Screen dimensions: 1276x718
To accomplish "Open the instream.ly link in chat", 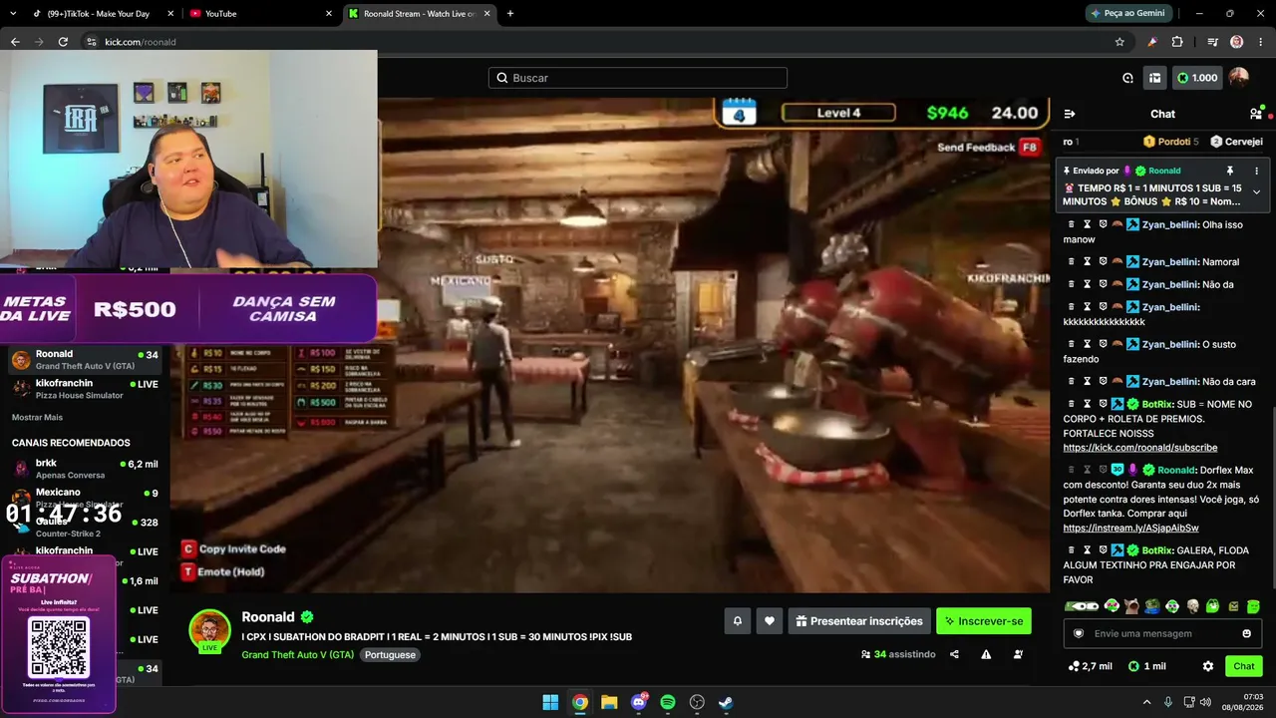I will click(x=1130, y=528).
